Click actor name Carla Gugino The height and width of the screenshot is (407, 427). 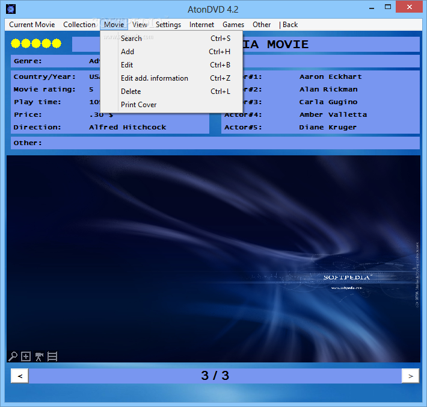(328, 102)
